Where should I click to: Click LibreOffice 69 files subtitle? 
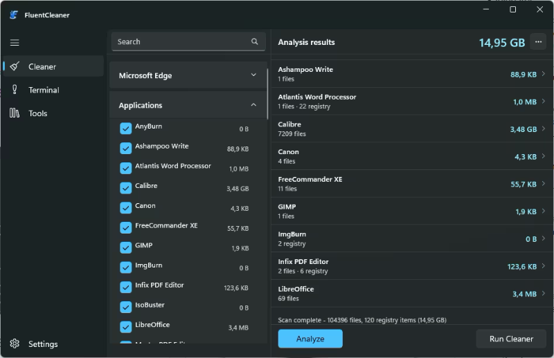pos(288,299)
